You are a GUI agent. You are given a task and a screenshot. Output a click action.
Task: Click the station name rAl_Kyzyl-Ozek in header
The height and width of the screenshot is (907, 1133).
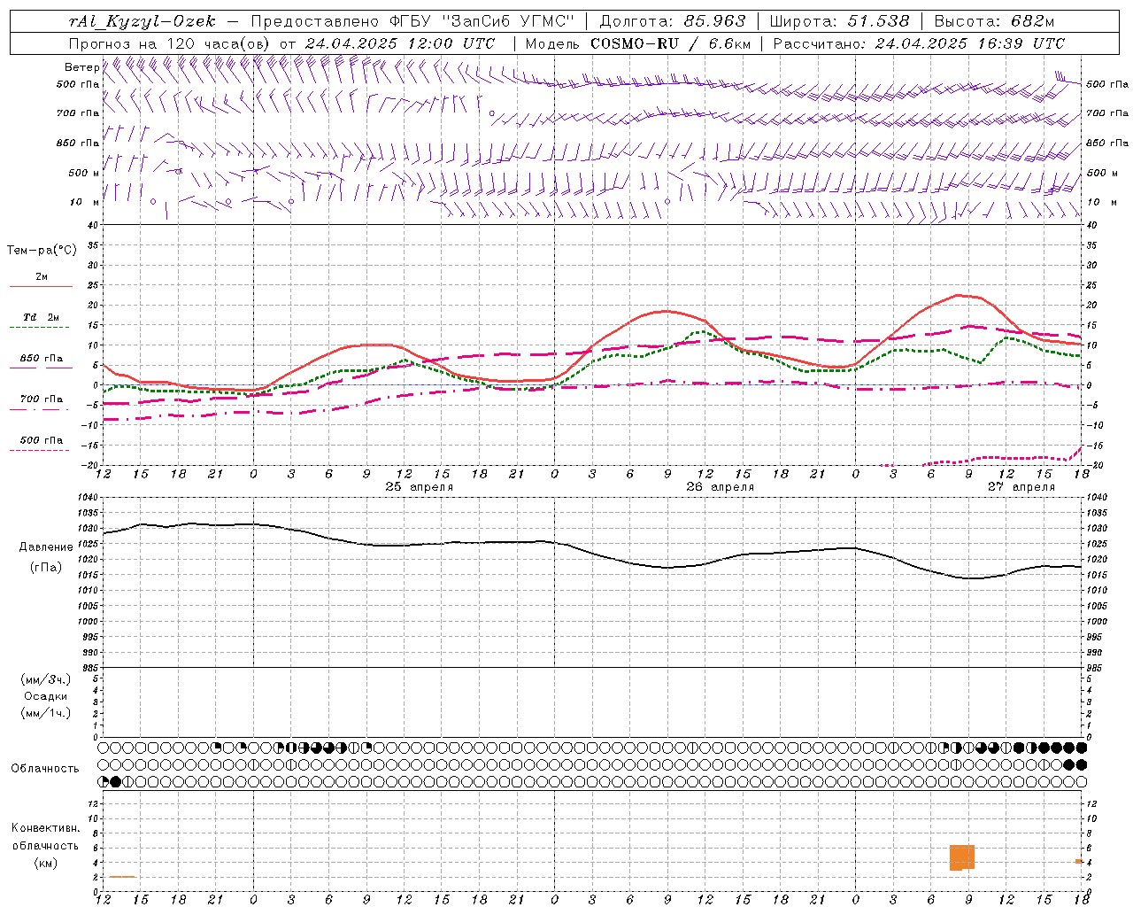pos(142,21)
